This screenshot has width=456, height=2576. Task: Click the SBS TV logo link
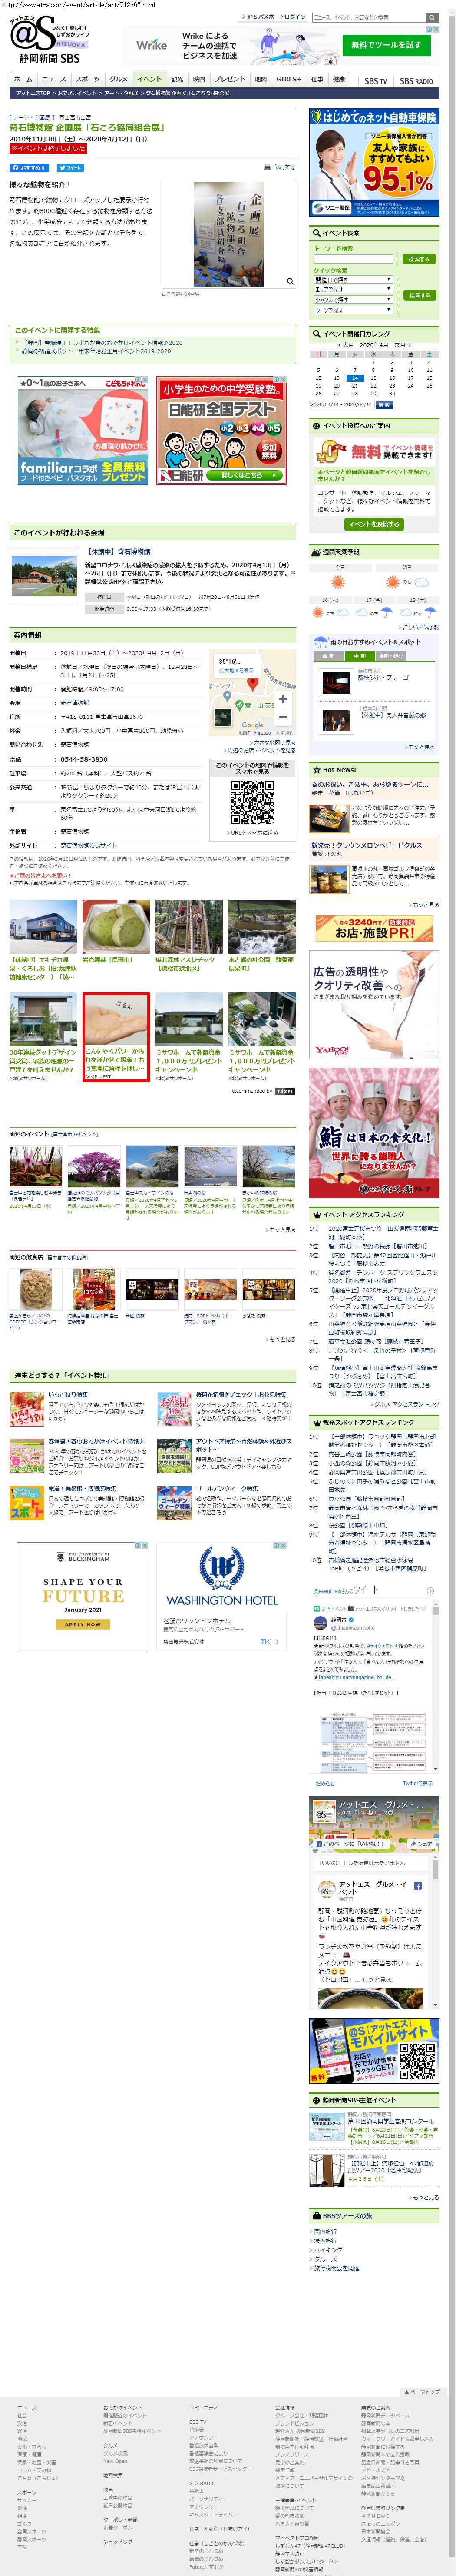click(375, 81)
